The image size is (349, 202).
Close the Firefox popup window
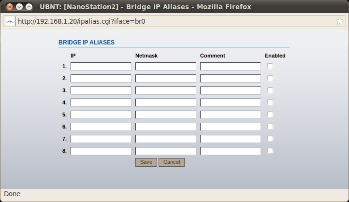tap(8, 7)
